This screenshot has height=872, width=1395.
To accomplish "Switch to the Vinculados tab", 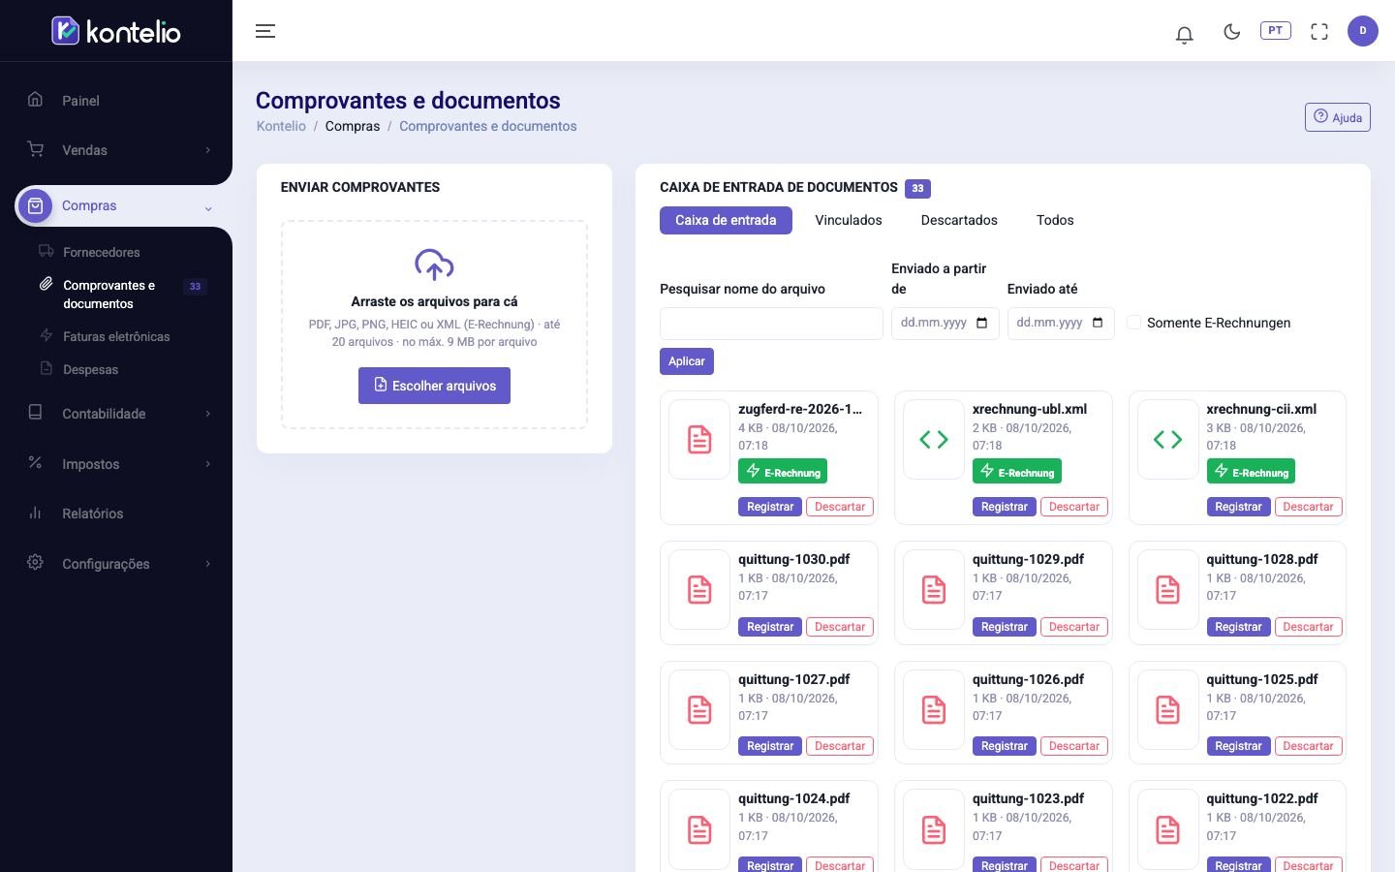I will click(x=849, y=220).
